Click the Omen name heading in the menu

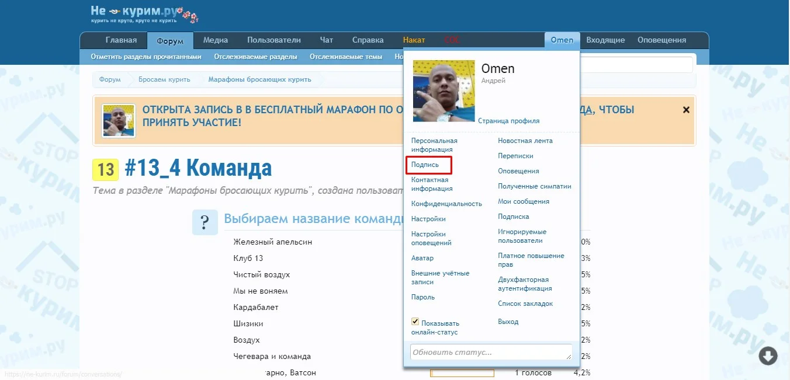(498, 68)
